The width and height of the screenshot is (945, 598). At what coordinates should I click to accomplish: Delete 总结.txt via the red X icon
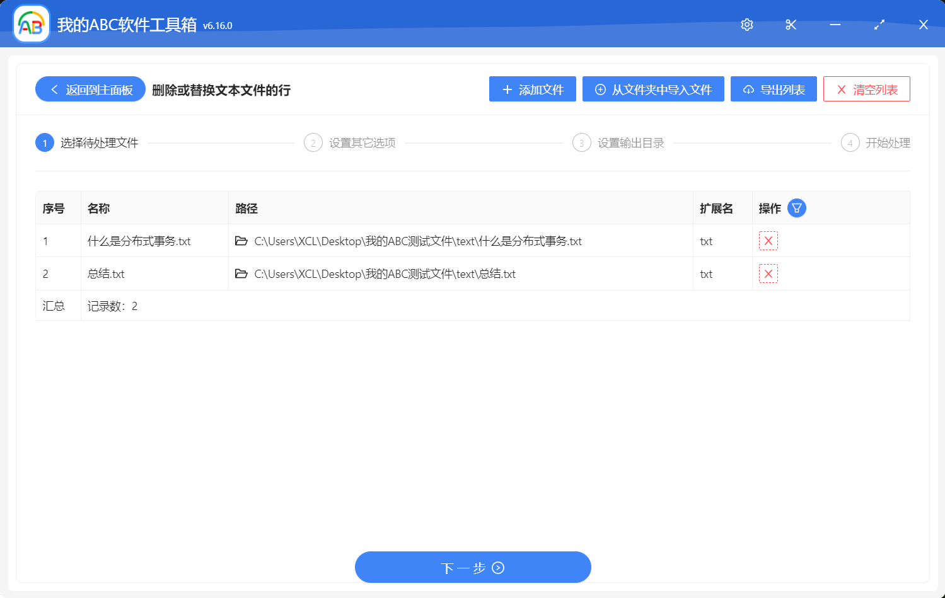pos(768,273)
